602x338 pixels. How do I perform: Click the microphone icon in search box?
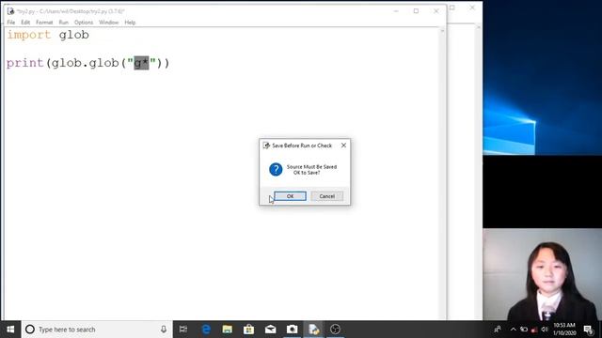[x=164, y=330]
